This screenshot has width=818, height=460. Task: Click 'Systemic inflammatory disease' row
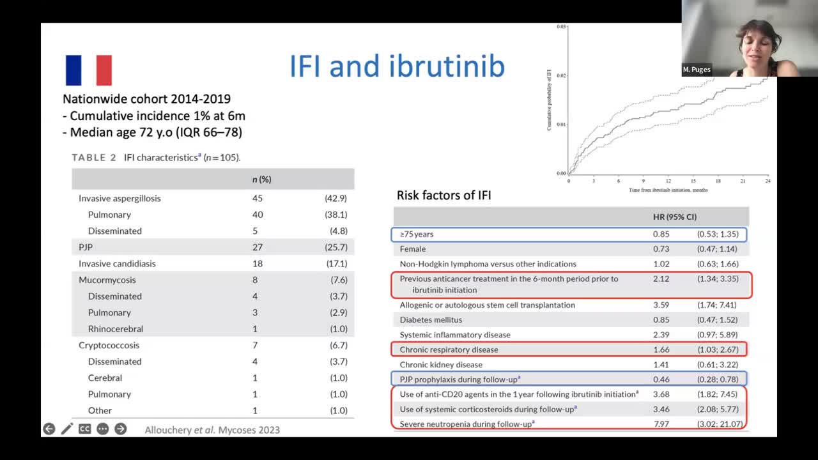tap(571, 335)
